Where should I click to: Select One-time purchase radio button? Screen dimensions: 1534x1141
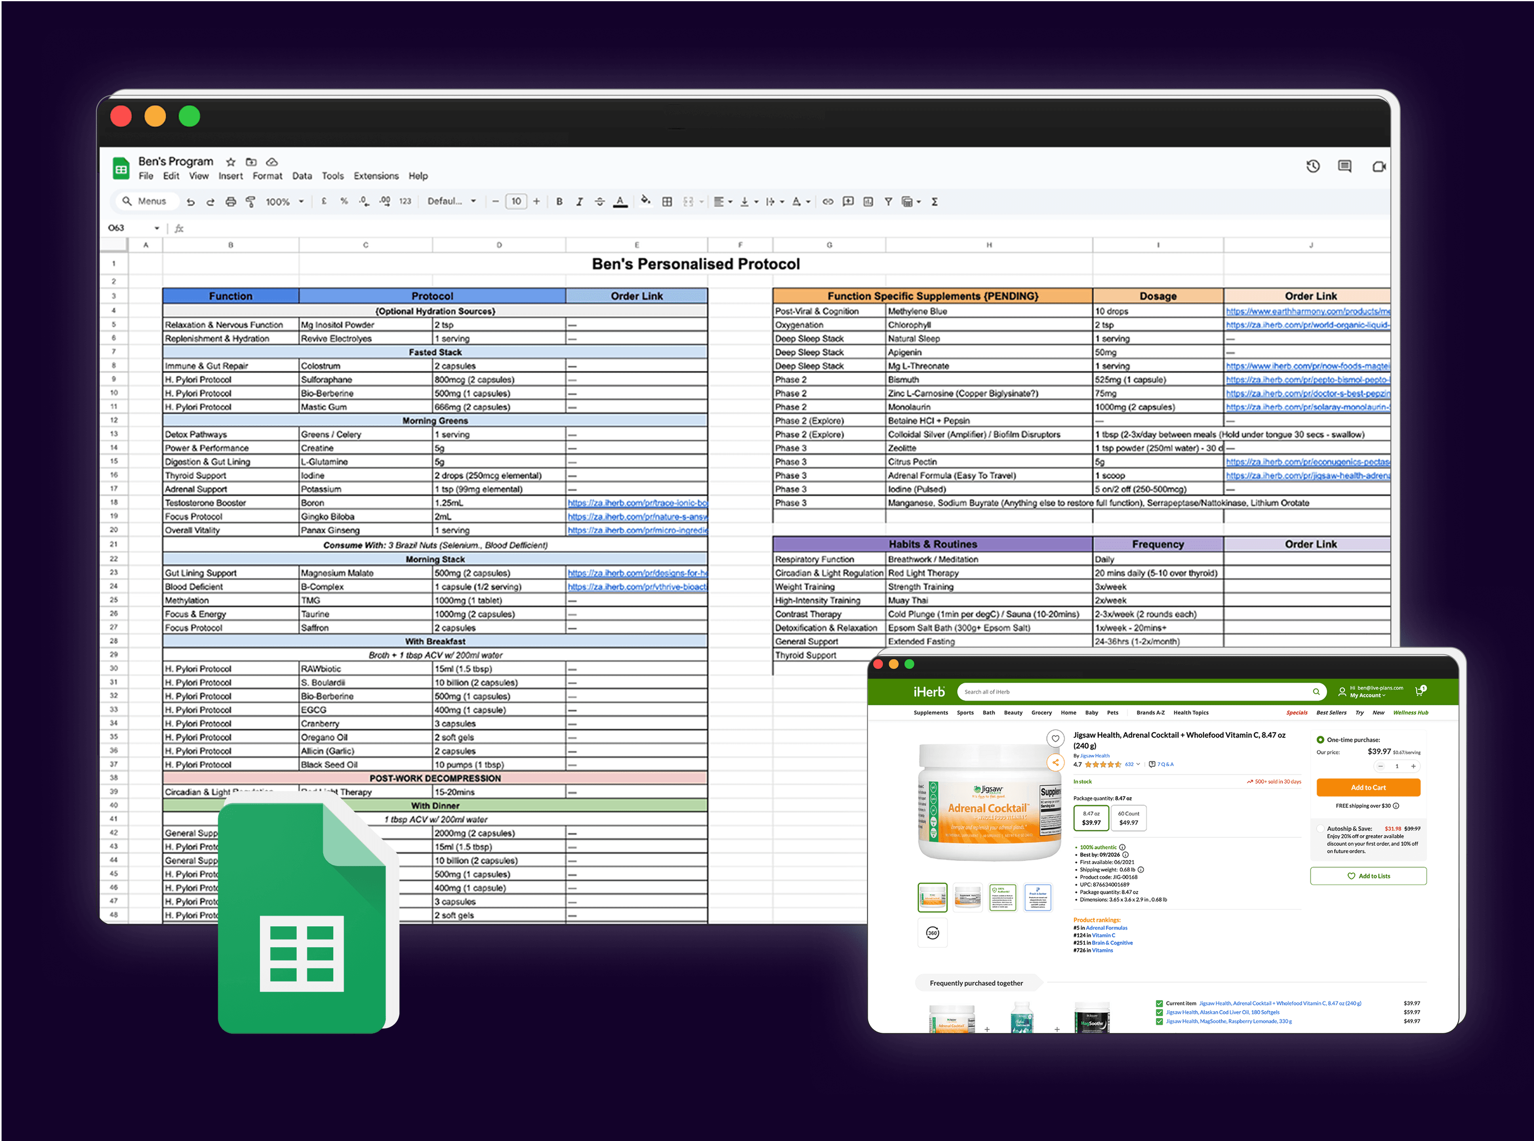[1320, 740]
